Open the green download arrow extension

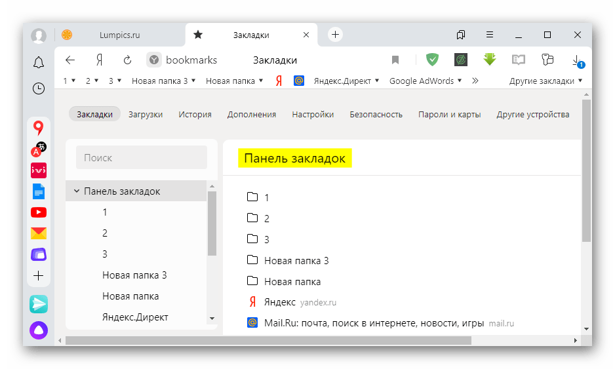click(490, 60)
